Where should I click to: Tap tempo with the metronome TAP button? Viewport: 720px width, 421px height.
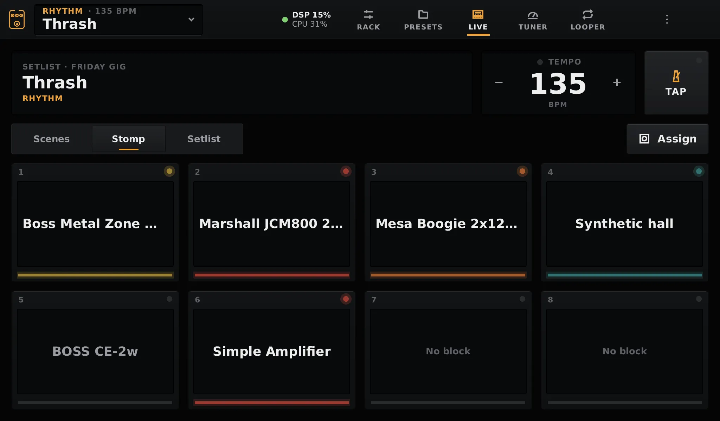tap(676, 83)
